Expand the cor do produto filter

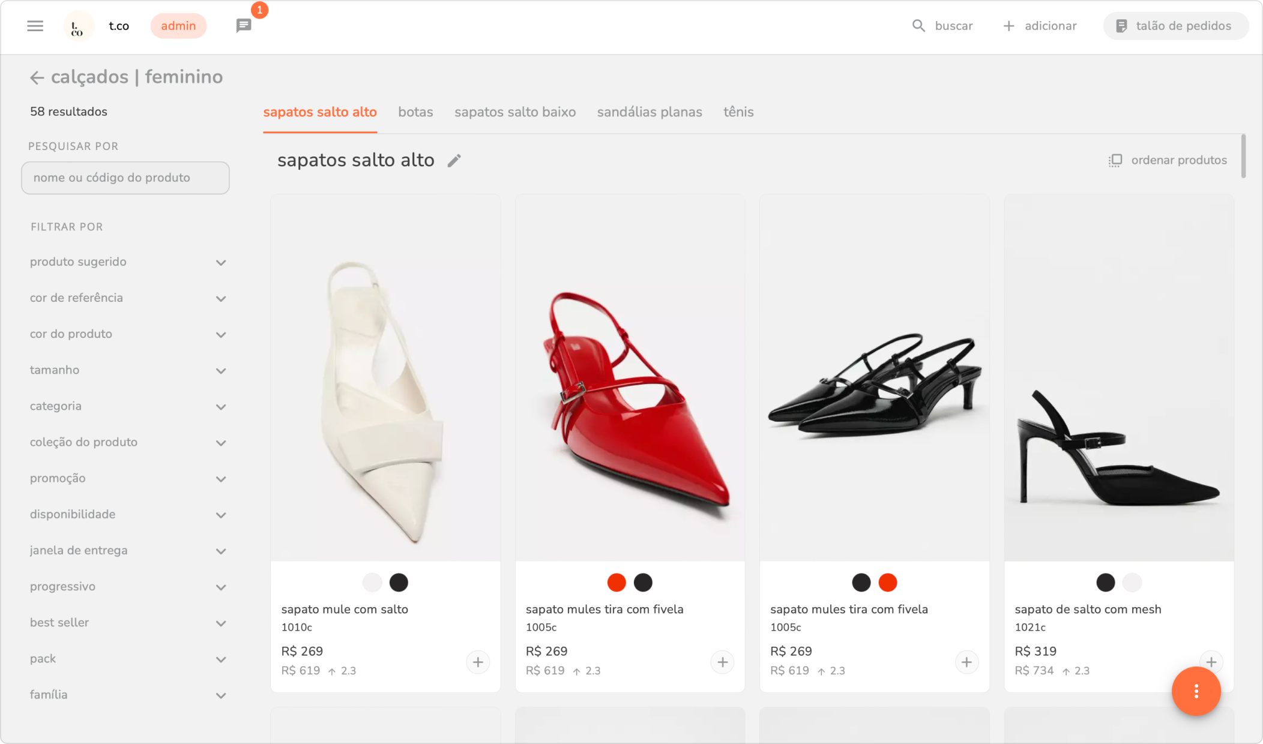click(x=221, y=335)
